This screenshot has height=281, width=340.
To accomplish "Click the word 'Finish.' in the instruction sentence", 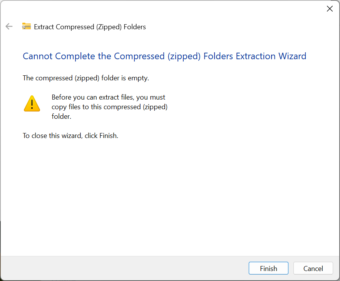I will 109,136.
